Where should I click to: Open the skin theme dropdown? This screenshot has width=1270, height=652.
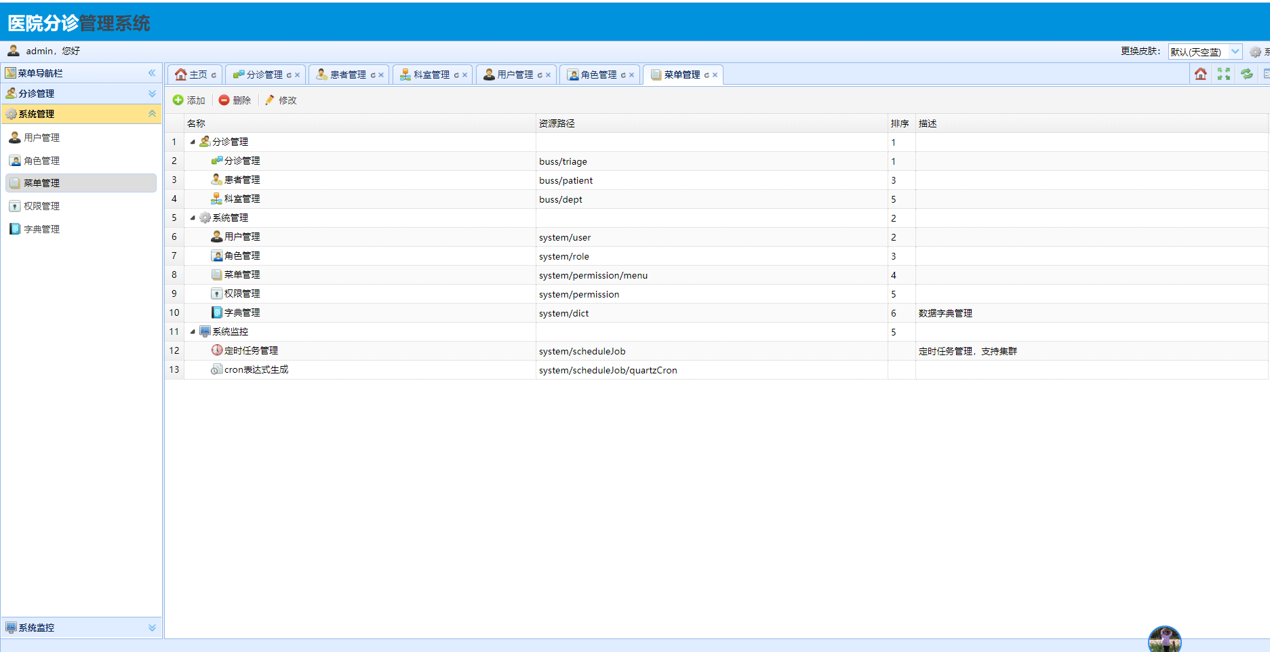point(1235,52)
